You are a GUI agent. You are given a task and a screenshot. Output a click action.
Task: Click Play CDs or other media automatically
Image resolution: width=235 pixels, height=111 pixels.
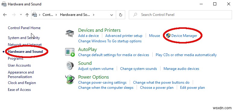(186, 55)
